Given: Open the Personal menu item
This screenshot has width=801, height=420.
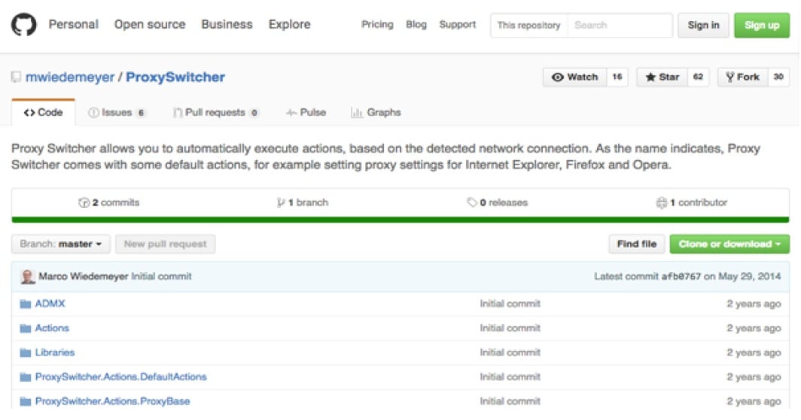Looking at the screenshot, I should tap(74, 25).
